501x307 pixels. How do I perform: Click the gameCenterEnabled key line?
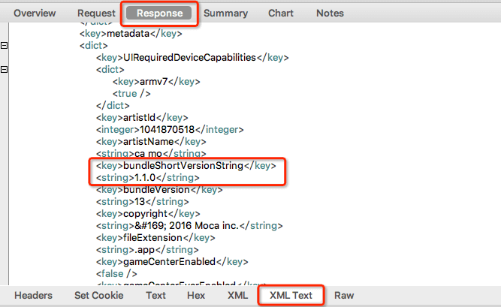point(172,261)
